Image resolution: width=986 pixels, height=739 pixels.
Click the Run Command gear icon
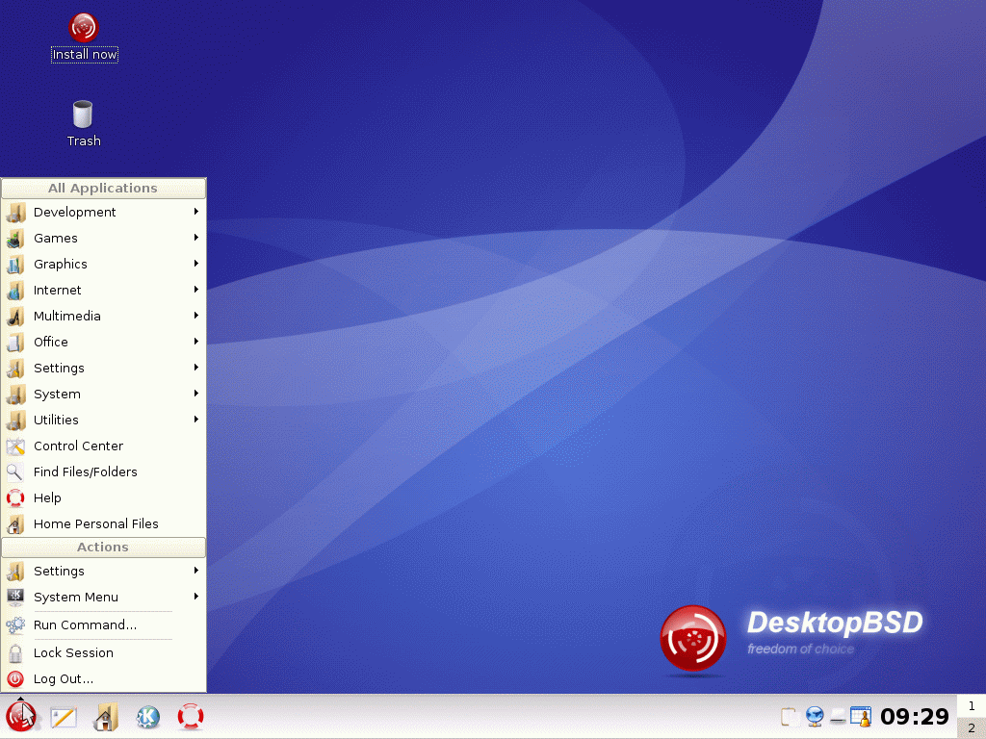[15, 625]
